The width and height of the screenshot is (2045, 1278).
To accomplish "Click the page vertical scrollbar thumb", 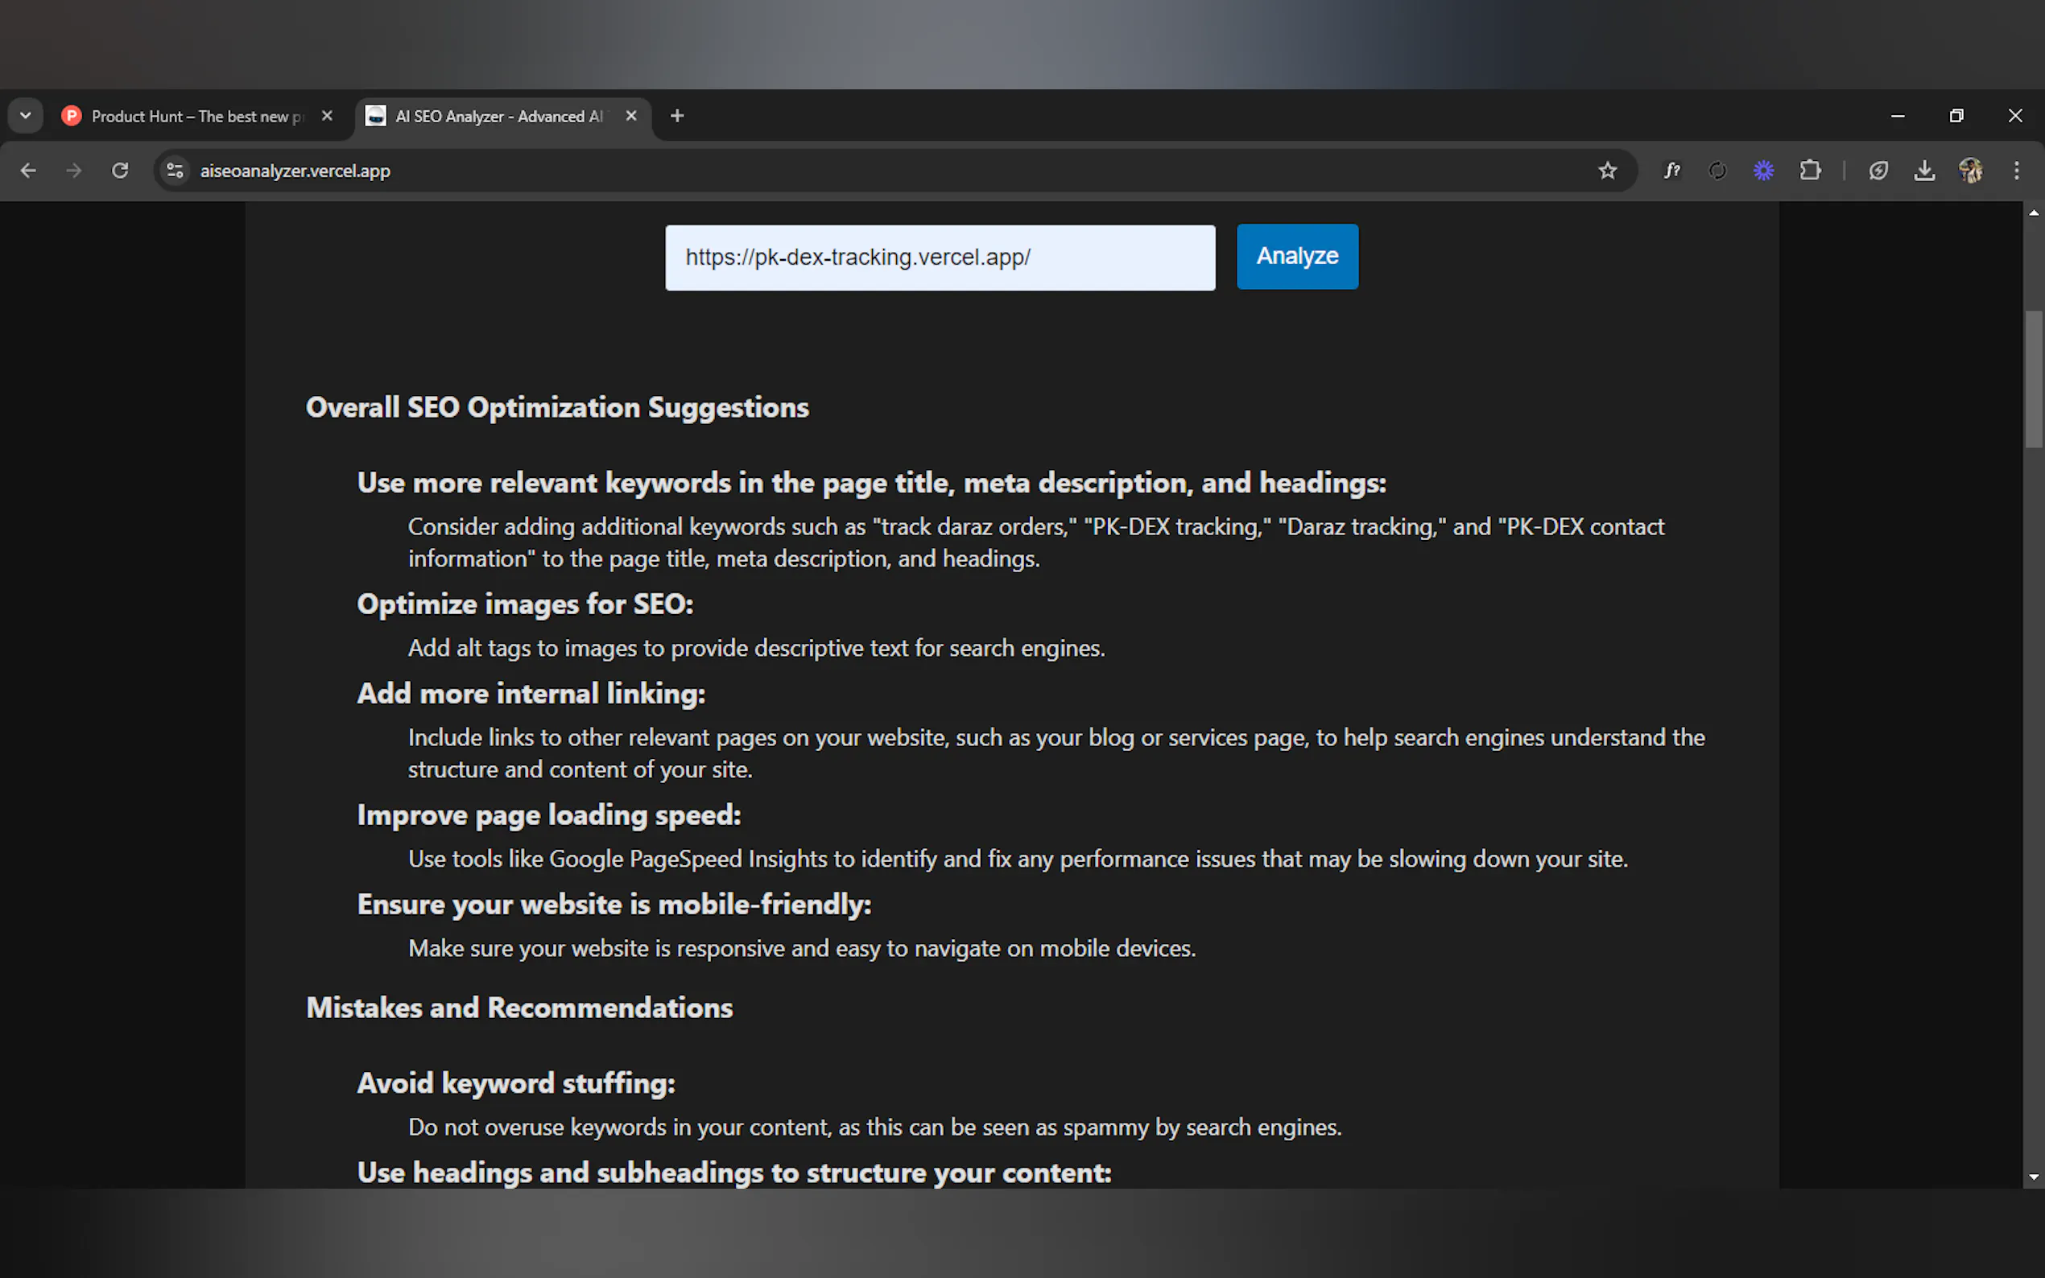I will pyautogui.click(x=2033, y=381).
